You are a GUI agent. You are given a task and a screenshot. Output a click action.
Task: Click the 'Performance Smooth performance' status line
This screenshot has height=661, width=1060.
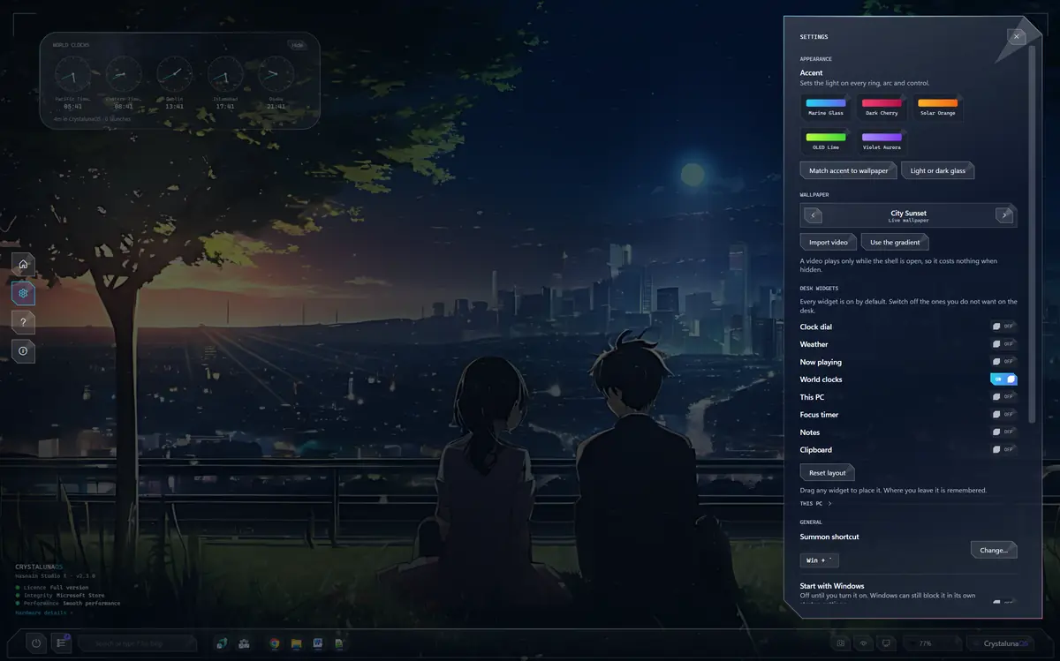[68, 604]
